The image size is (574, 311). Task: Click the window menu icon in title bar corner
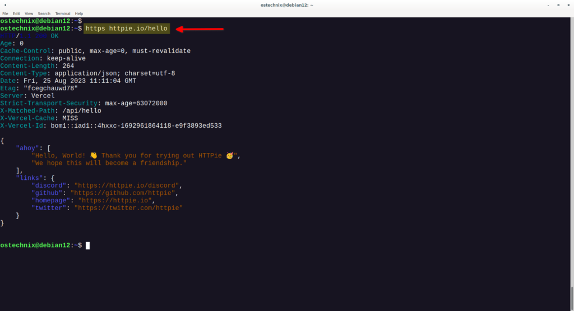(5, 5)
